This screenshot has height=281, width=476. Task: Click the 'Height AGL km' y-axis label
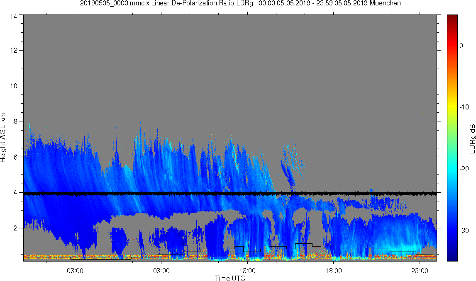tap(3, 138)
